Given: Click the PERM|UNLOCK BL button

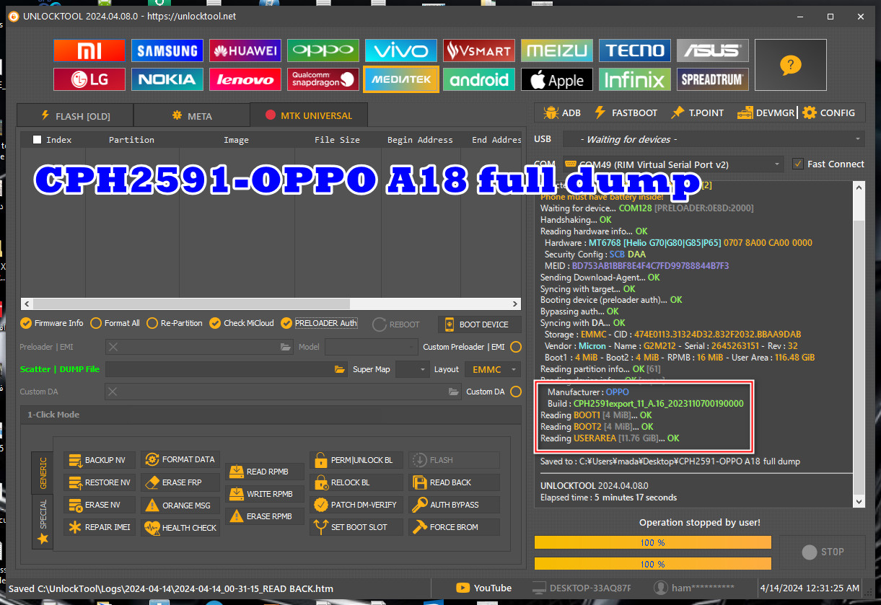Looking at the screenshot, I should tap(356, 460).
